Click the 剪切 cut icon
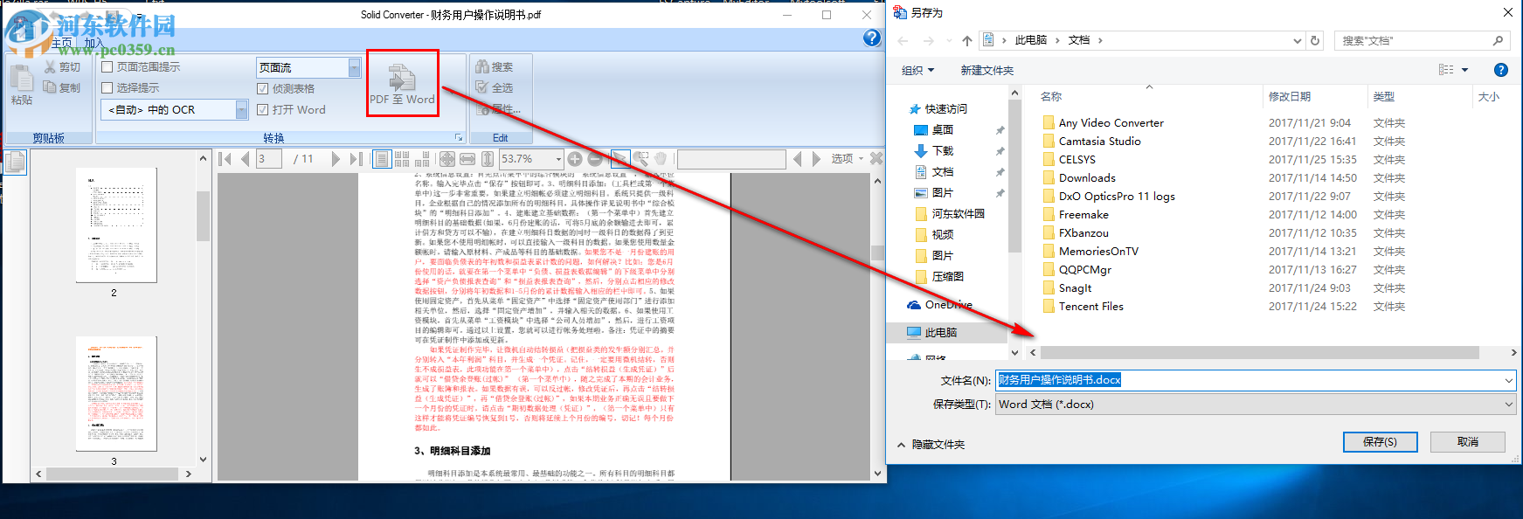This screenshot has height=519, width=1523. tap(50, 66)
